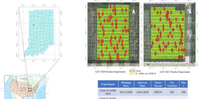Select the red site marker on the Indiana map
Viewport: 198px width, 99px height.
click(x=34, y=25)
